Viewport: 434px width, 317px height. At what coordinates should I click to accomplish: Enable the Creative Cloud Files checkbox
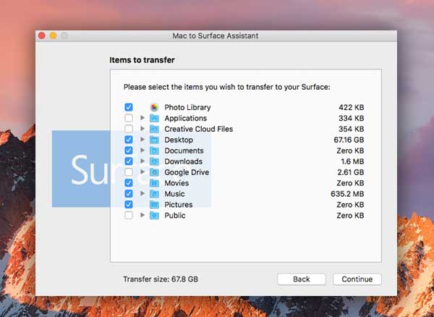click(129, 129)
